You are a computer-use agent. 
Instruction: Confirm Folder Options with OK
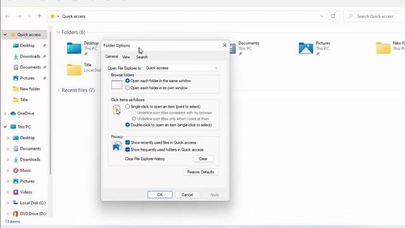coord(160,194)
